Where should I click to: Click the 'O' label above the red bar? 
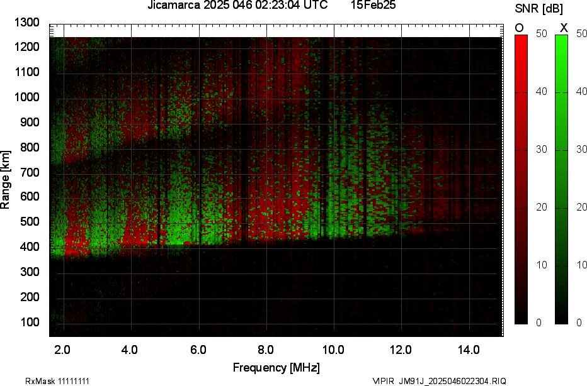tap(519, 28)
